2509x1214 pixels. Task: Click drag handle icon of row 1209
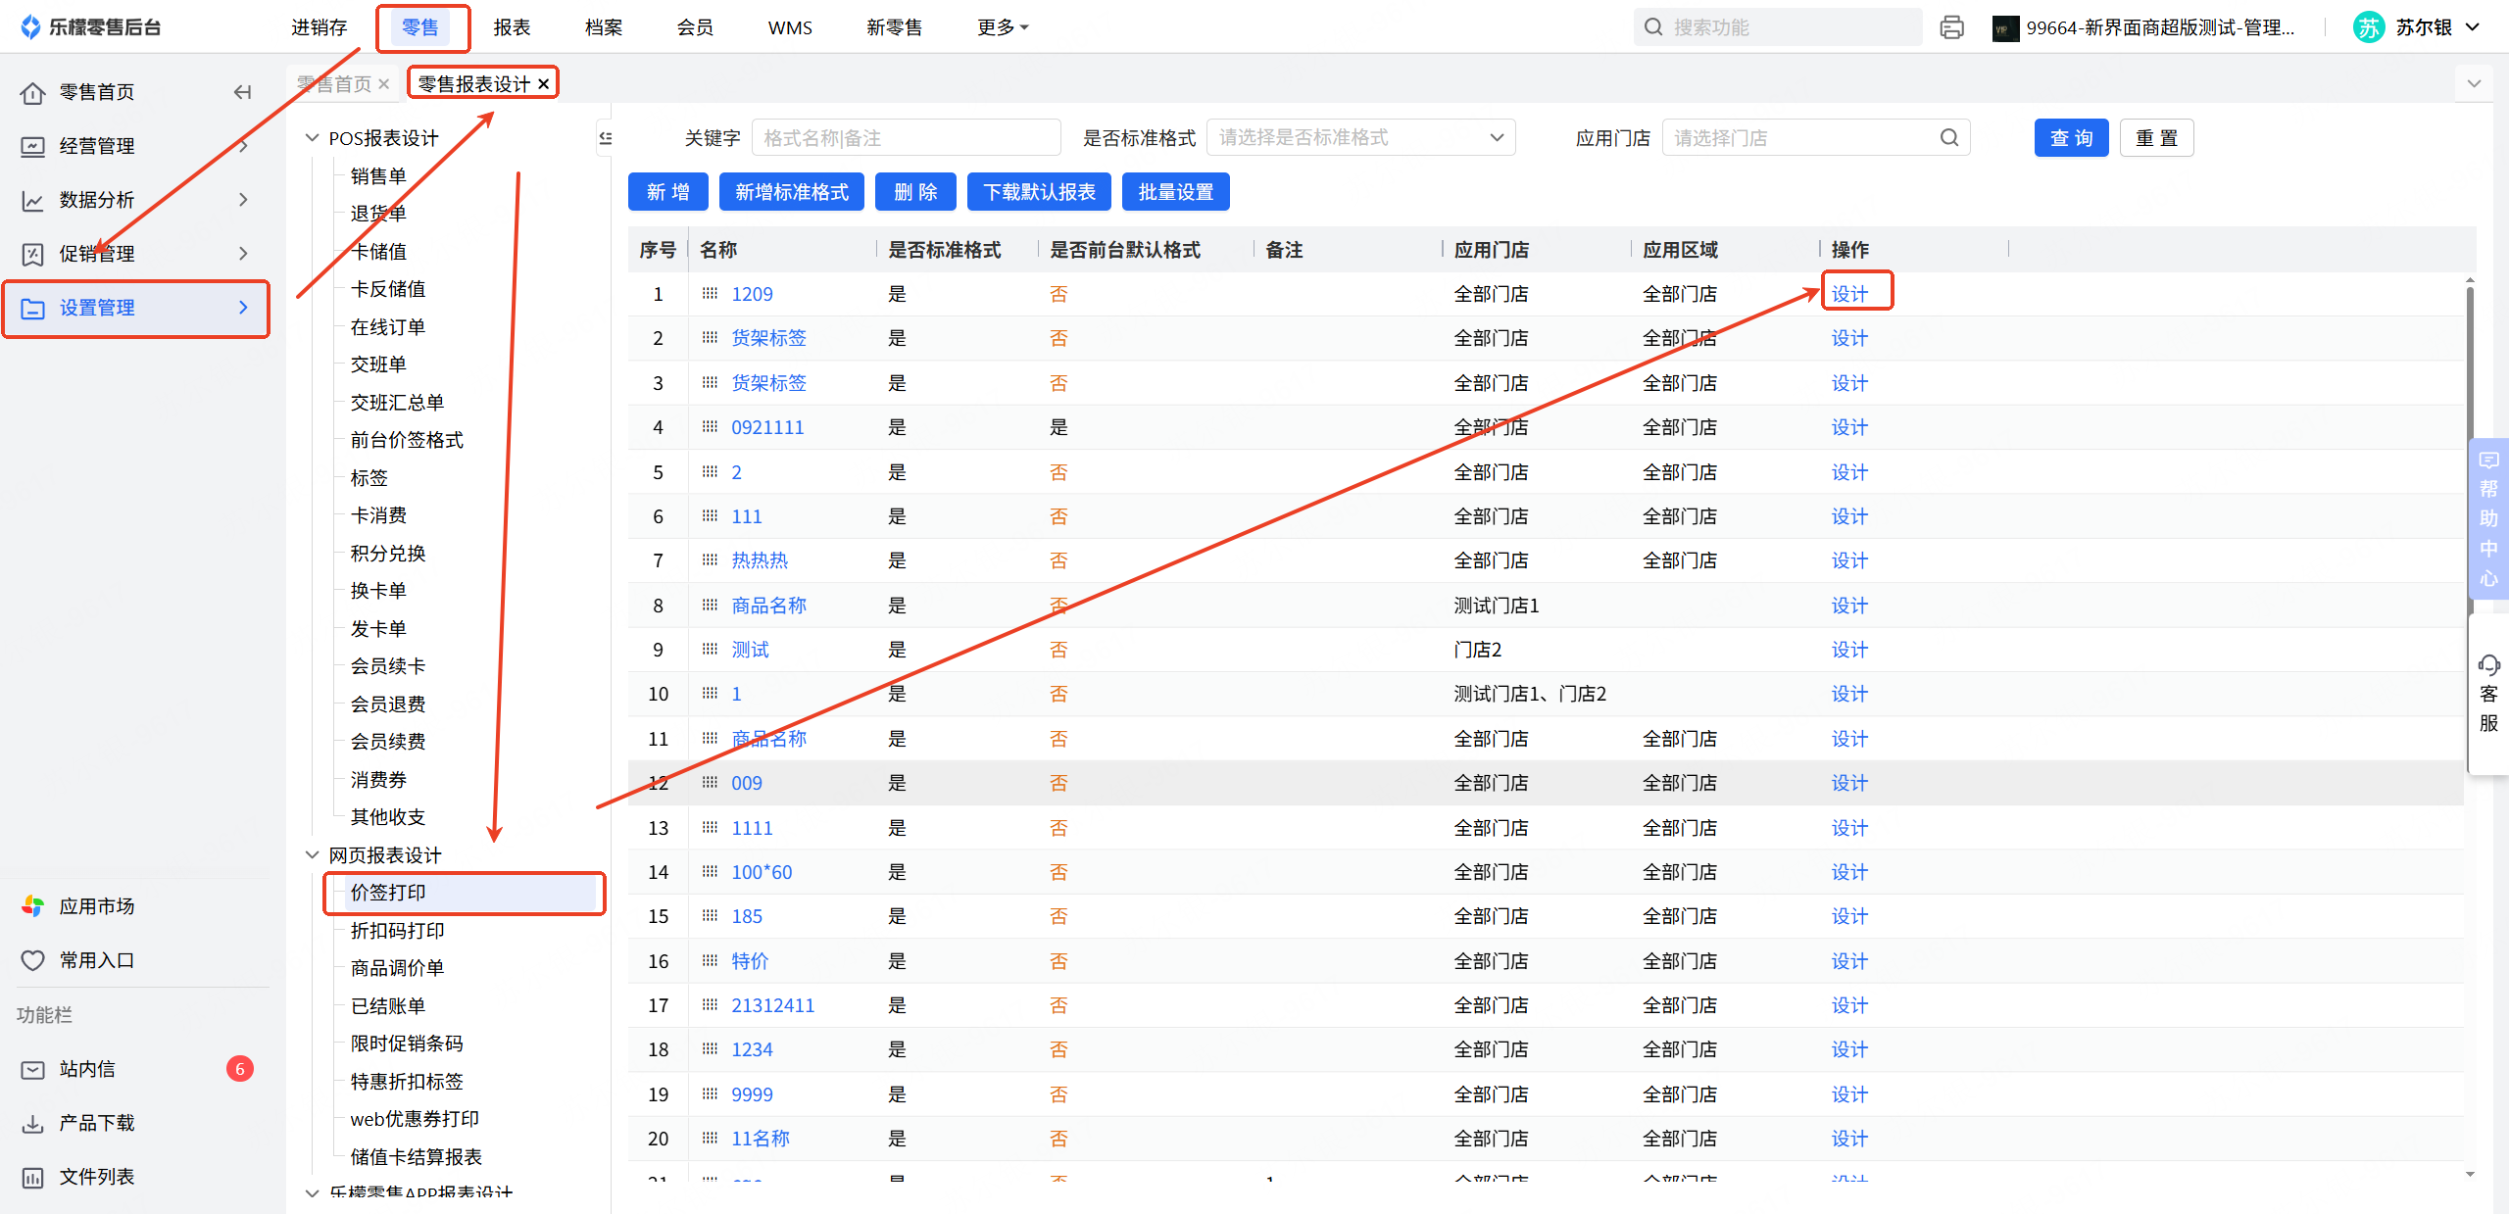[710, 294]
